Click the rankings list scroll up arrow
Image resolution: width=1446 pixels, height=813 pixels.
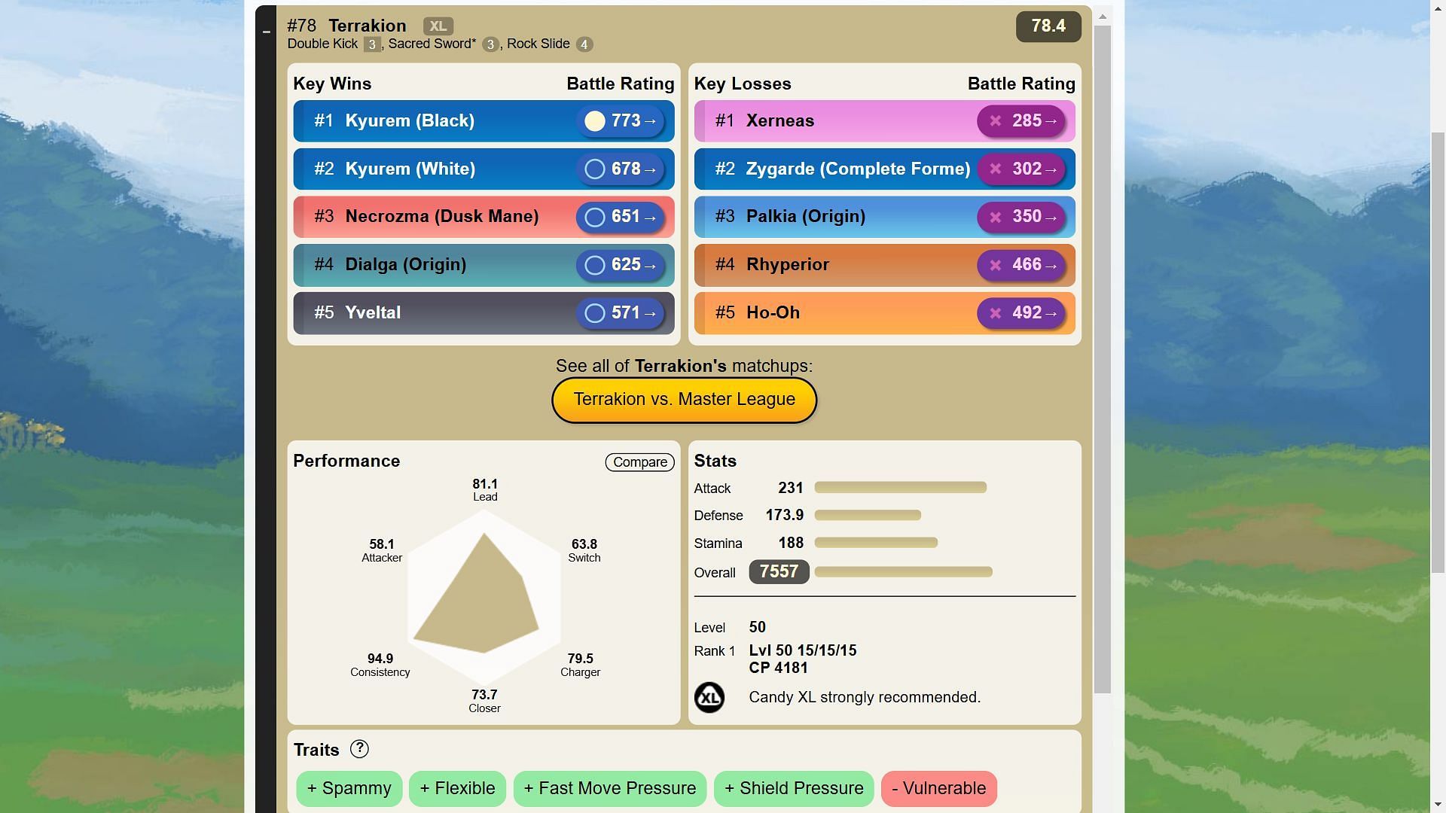tap(1103, 17)
